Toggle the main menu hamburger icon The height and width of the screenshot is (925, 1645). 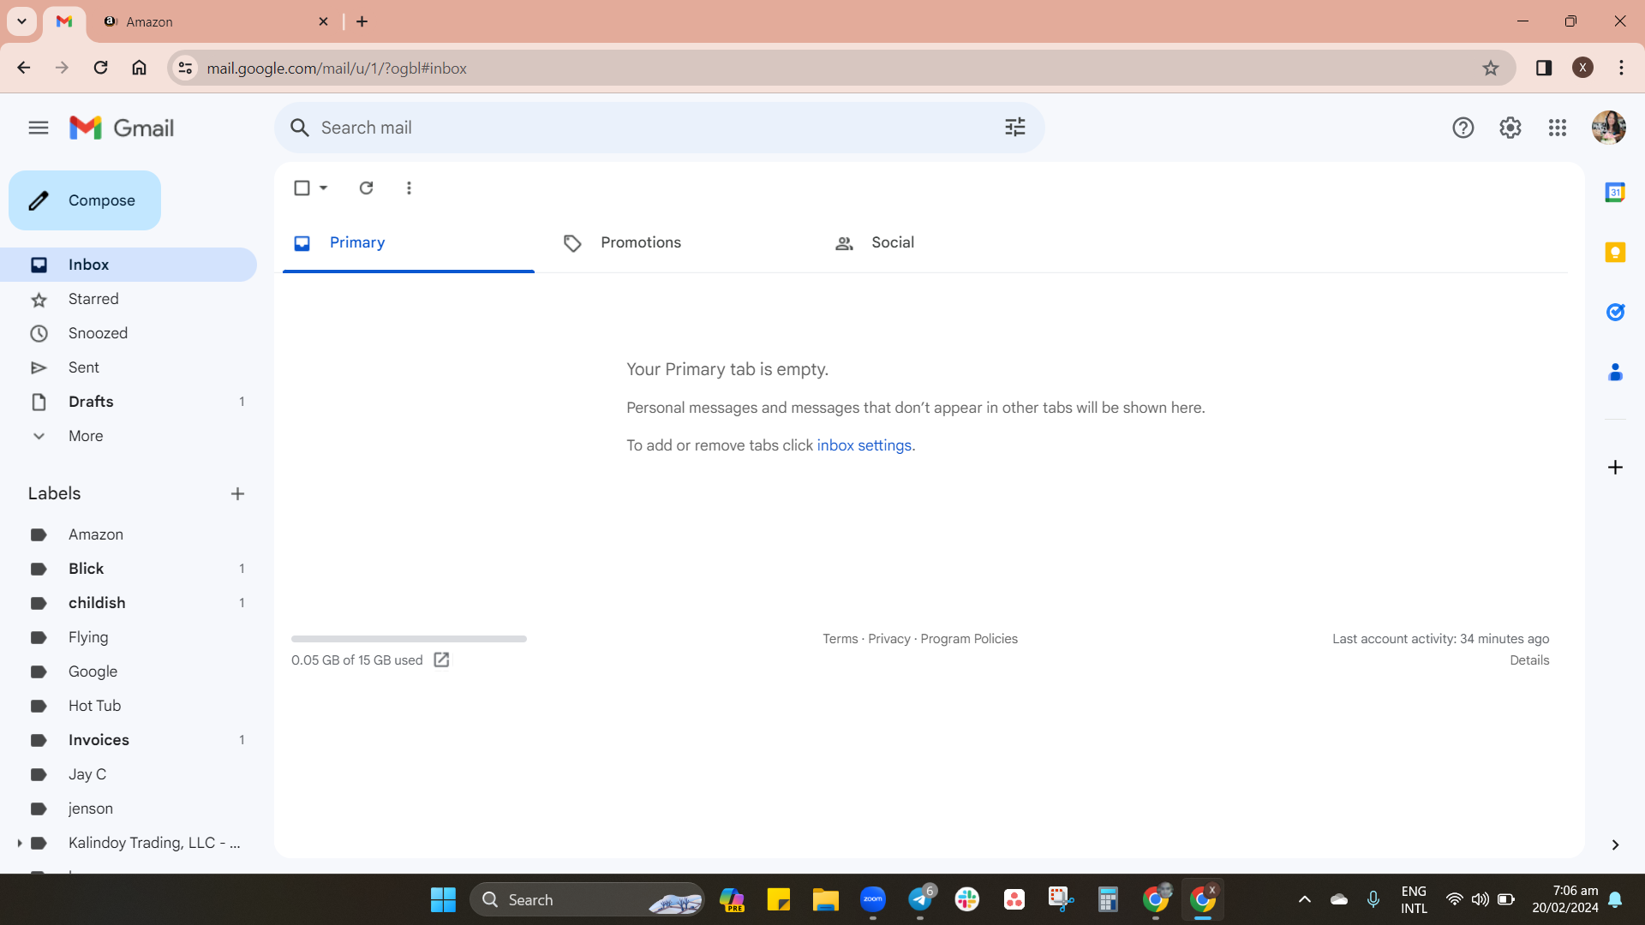point(38,128)
